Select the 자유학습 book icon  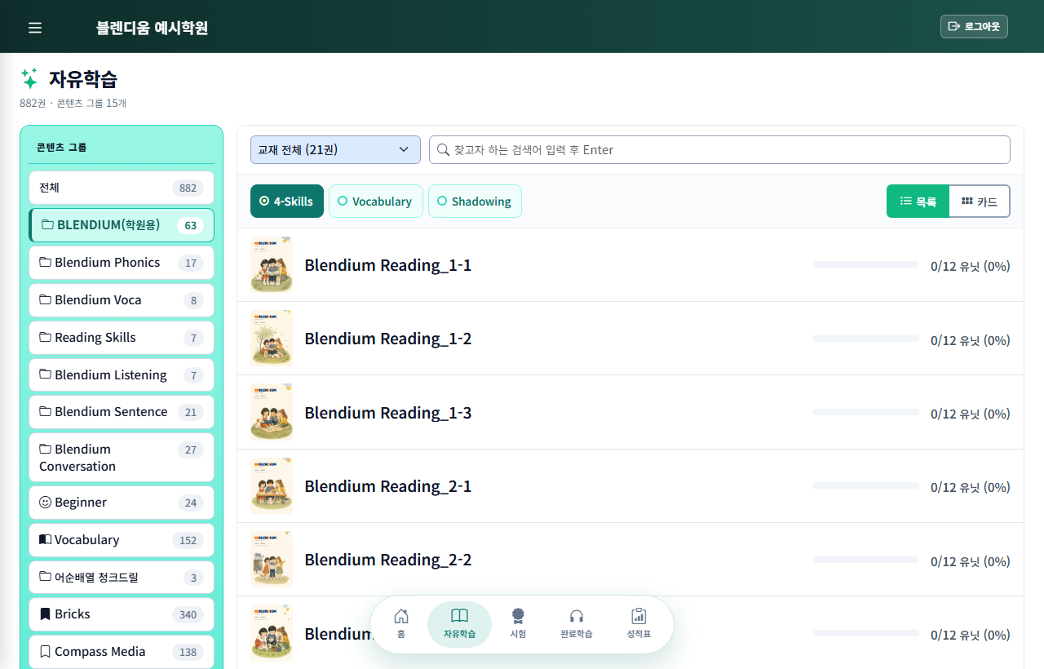click(460, 616)
